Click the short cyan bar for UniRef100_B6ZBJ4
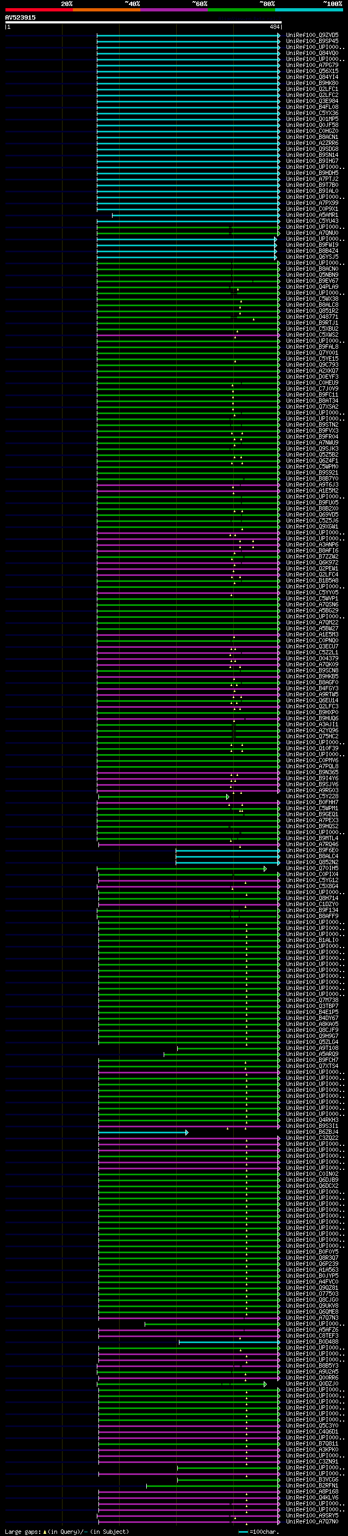The width and height of the screenshot is (348, 1536). click(x=144, y=1132)
